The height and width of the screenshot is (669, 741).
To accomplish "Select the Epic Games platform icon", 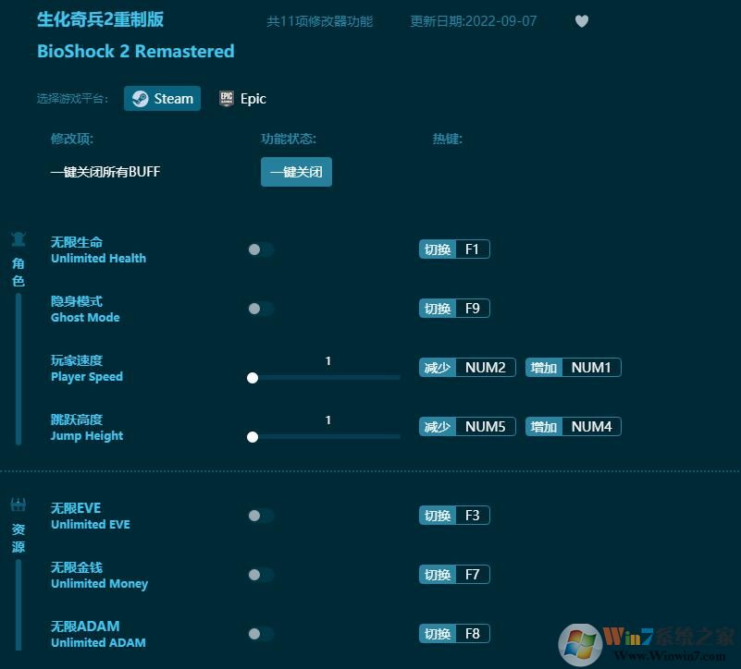I will pos(227,98).
